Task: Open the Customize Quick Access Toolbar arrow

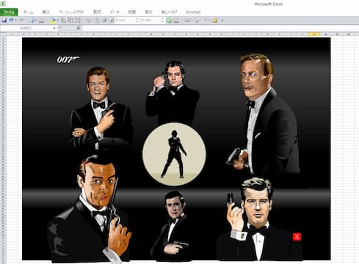Action: pos(222,21)
